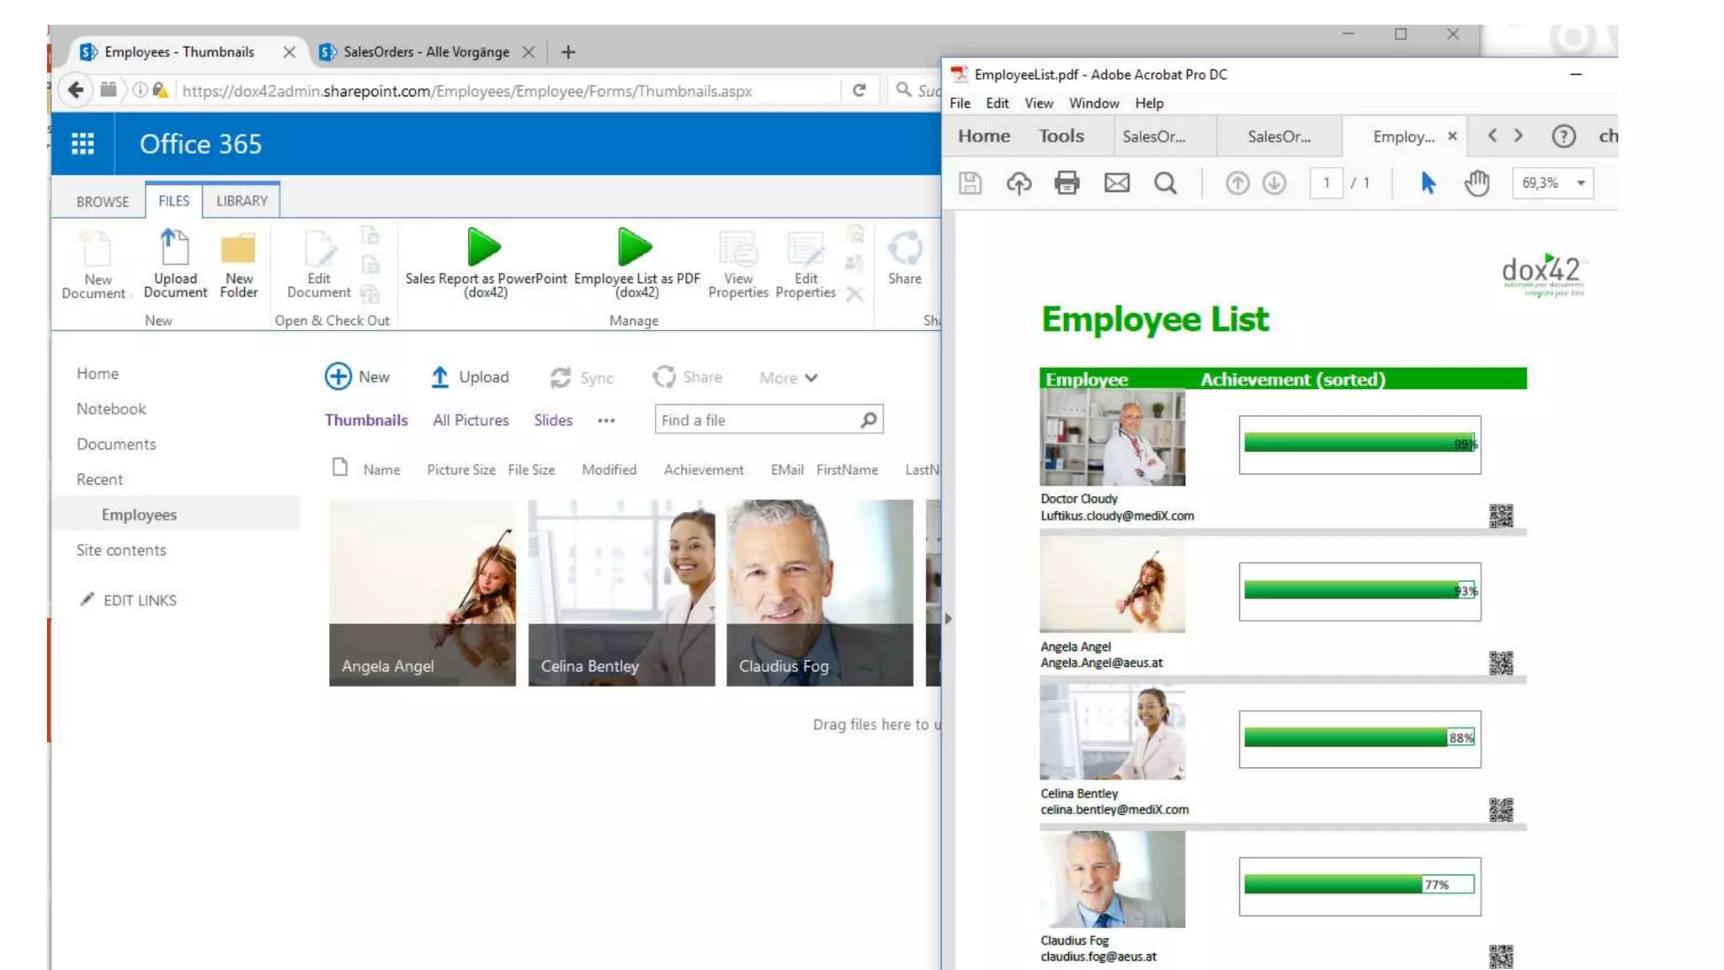Click the Acrobat search magnifier icon

pos(1165,183)
